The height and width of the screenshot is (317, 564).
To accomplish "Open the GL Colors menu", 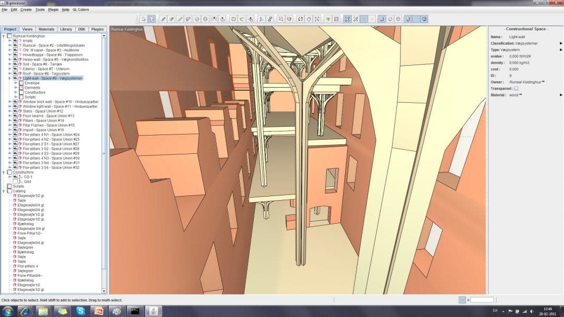I will click(x=80, y=9).
